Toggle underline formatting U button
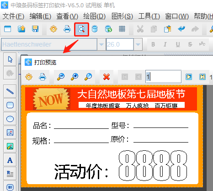 (178, 44)
